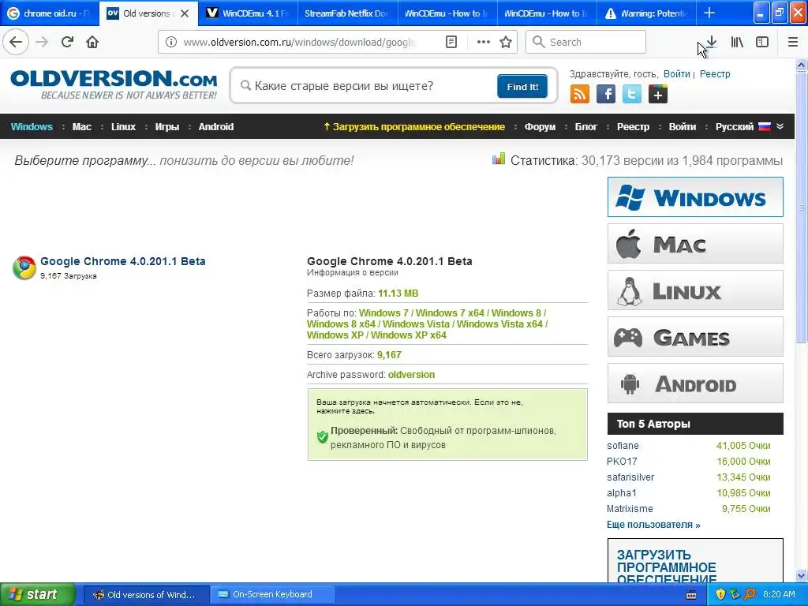Viewport: 808px width, 606px height.
Task: Switch to the Warning: Potential tab
Action: [646, 13]
